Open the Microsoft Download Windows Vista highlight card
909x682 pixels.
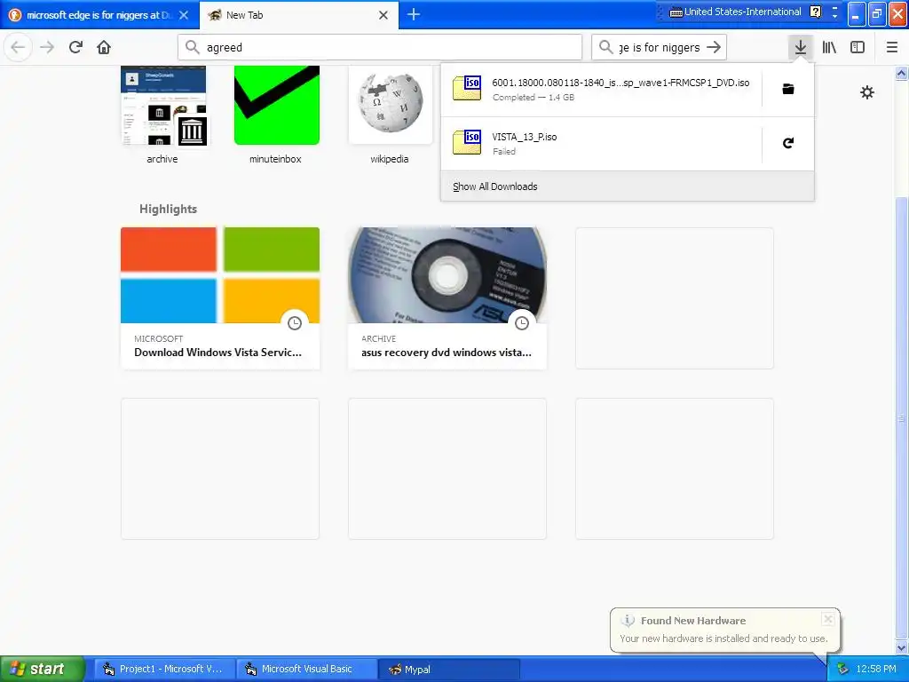click(x=220, y=298)
